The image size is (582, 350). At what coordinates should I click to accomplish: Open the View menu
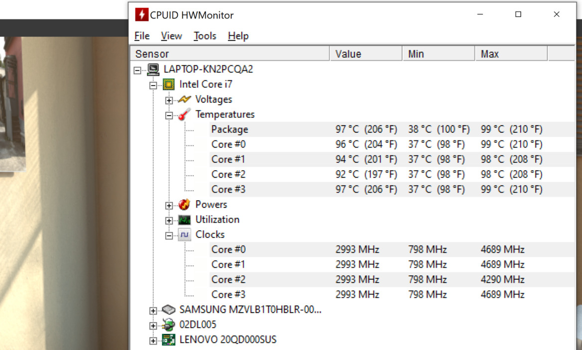coord(171,36)
